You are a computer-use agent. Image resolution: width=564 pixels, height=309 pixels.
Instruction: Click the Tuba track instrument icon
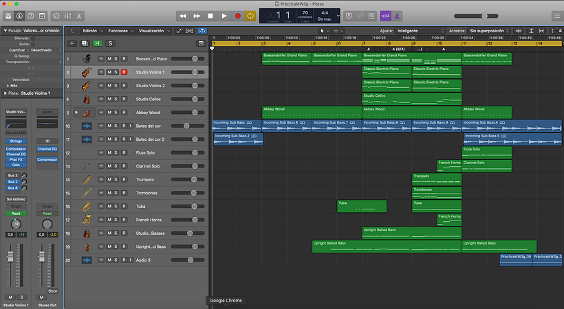[x=87, y=206]
